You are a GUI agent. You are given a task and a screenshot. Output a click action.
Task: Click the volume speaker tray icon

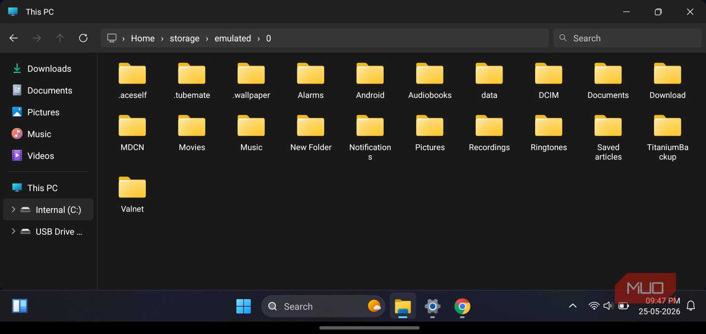pos(608,306)
